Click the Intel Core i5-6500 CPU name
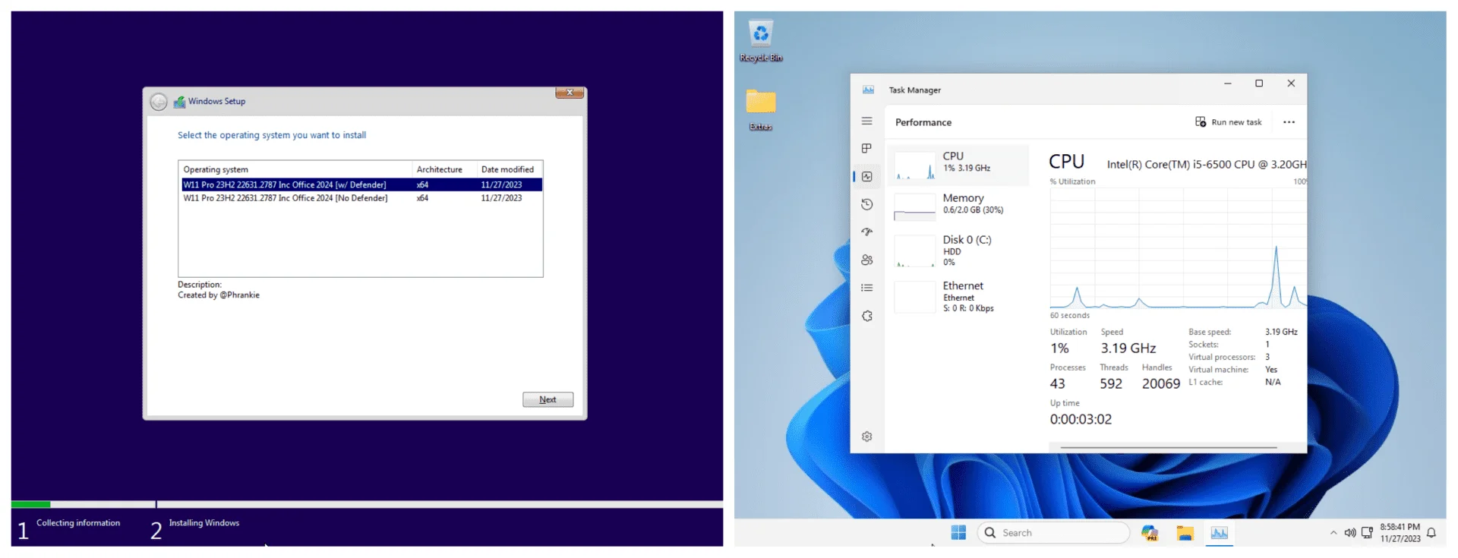The image size is (1458, 558). click(1207, 164)
